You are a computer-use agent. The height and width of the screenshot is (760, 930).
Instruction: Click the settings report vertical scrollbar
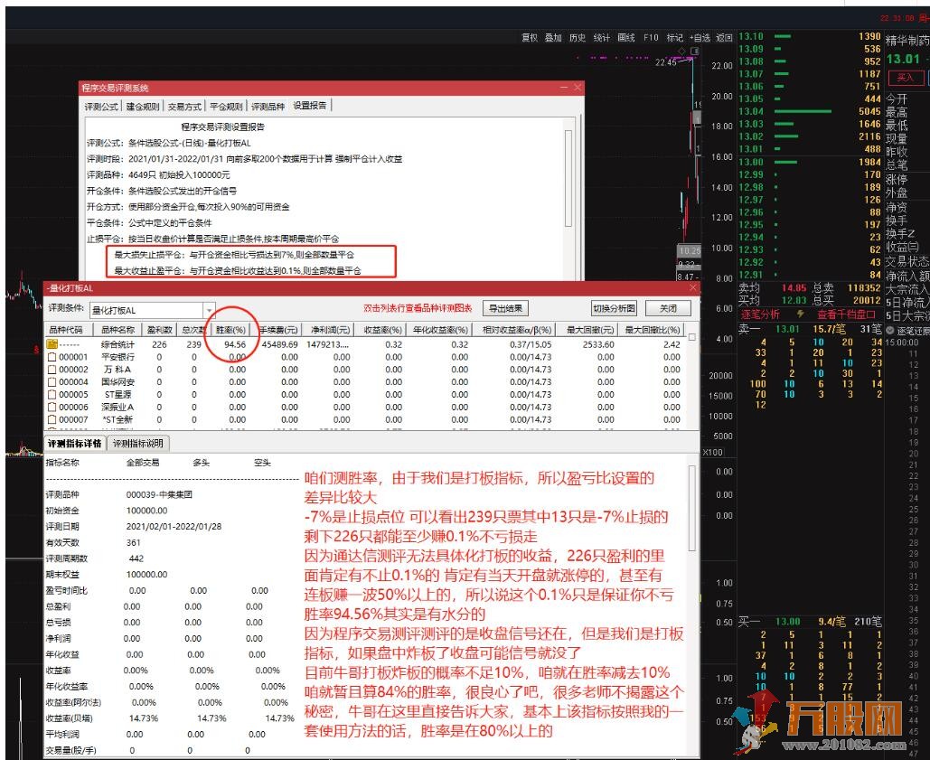tap(568, 178)
